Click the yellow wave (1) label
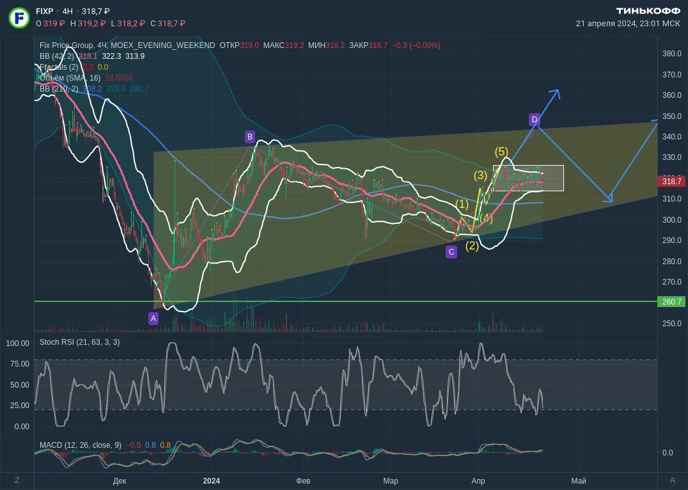688x490 pixels. (x=462, y=204)
